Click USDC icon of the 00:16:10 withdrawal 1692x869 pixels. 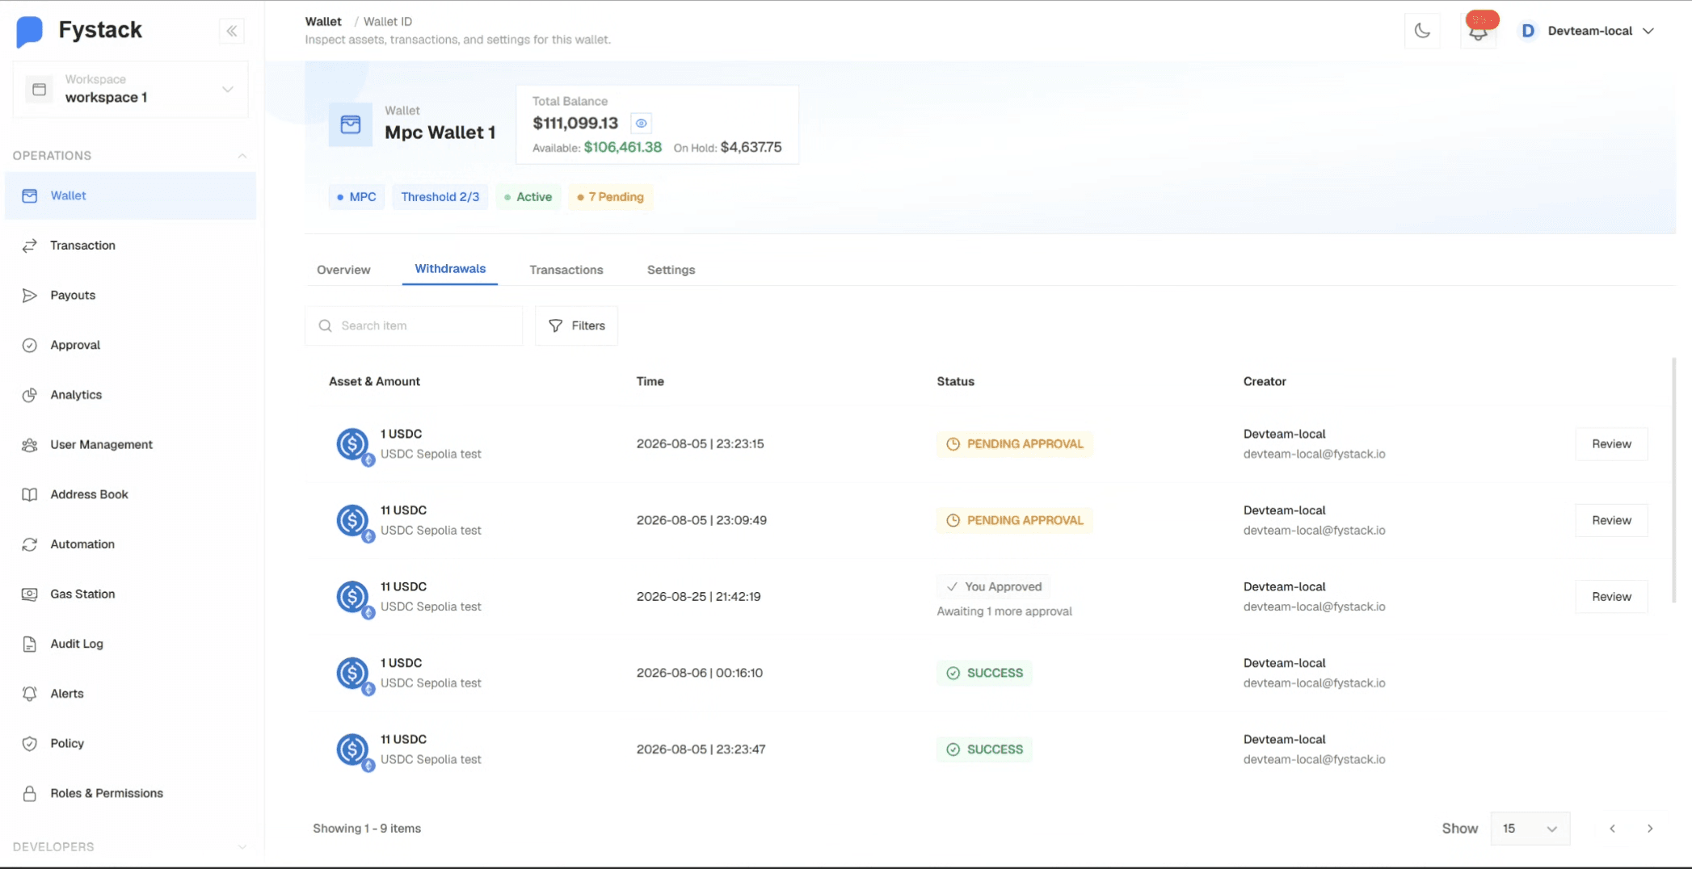354,674
